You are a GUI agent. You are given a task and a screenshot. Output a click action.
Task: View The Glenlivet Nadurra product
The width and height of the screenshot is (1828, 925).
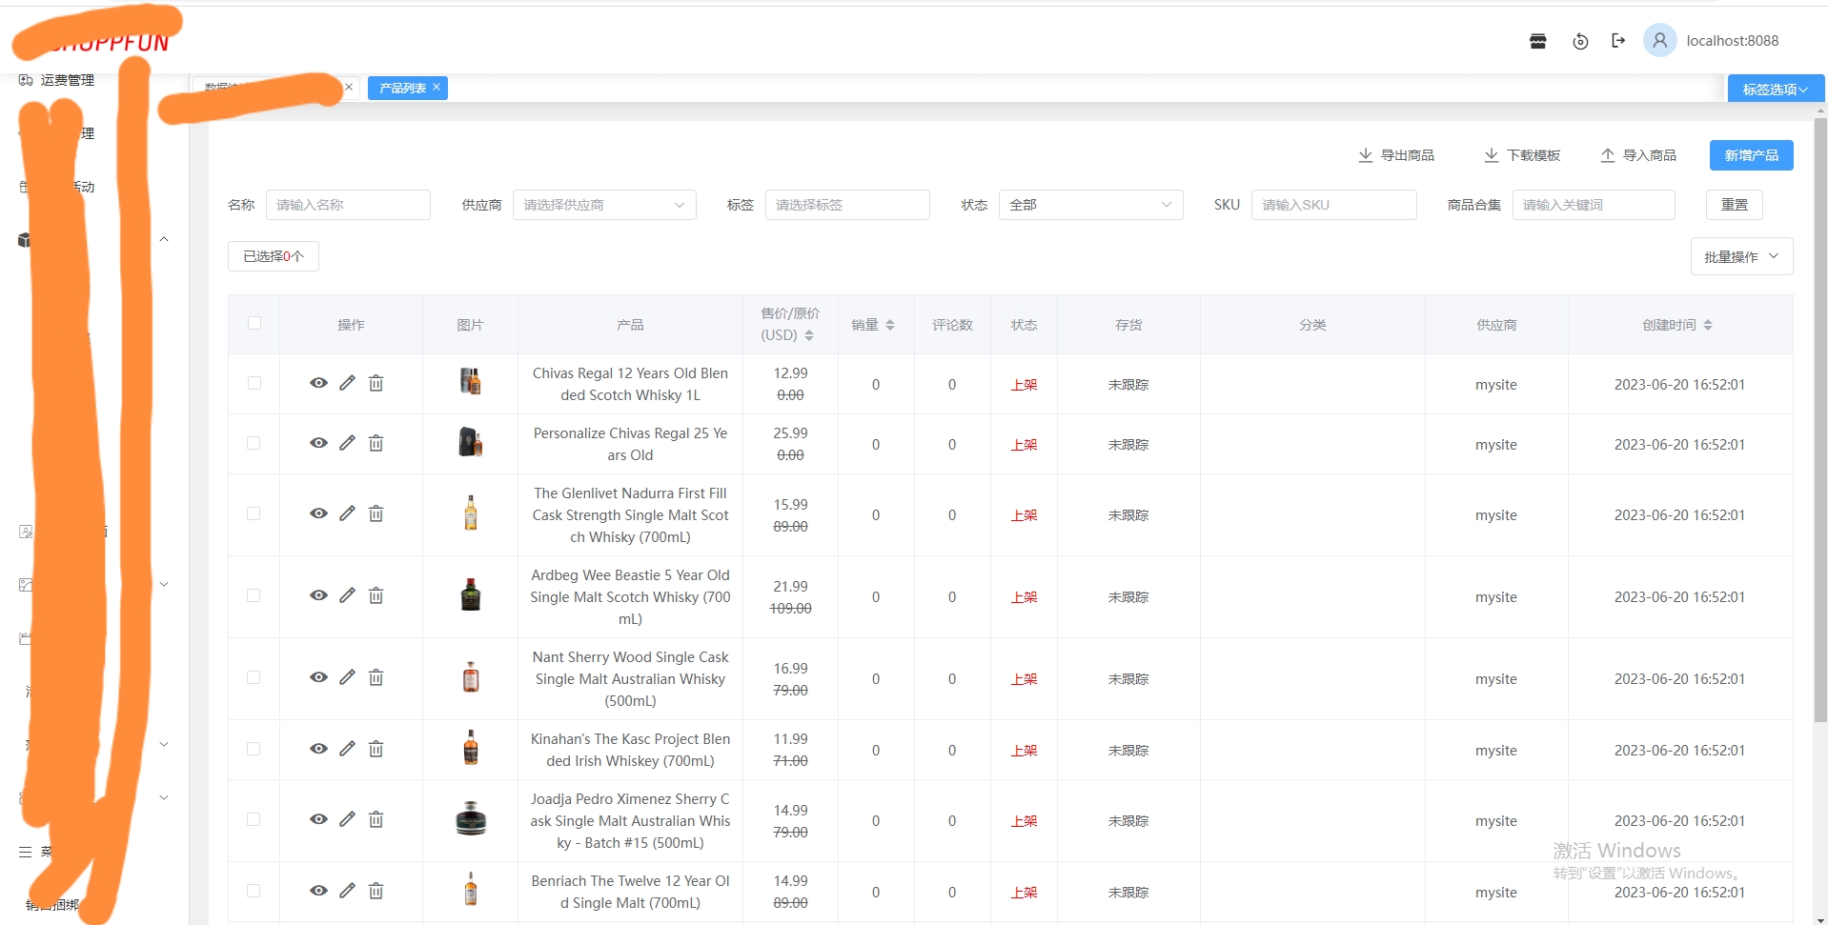[318, 513]
